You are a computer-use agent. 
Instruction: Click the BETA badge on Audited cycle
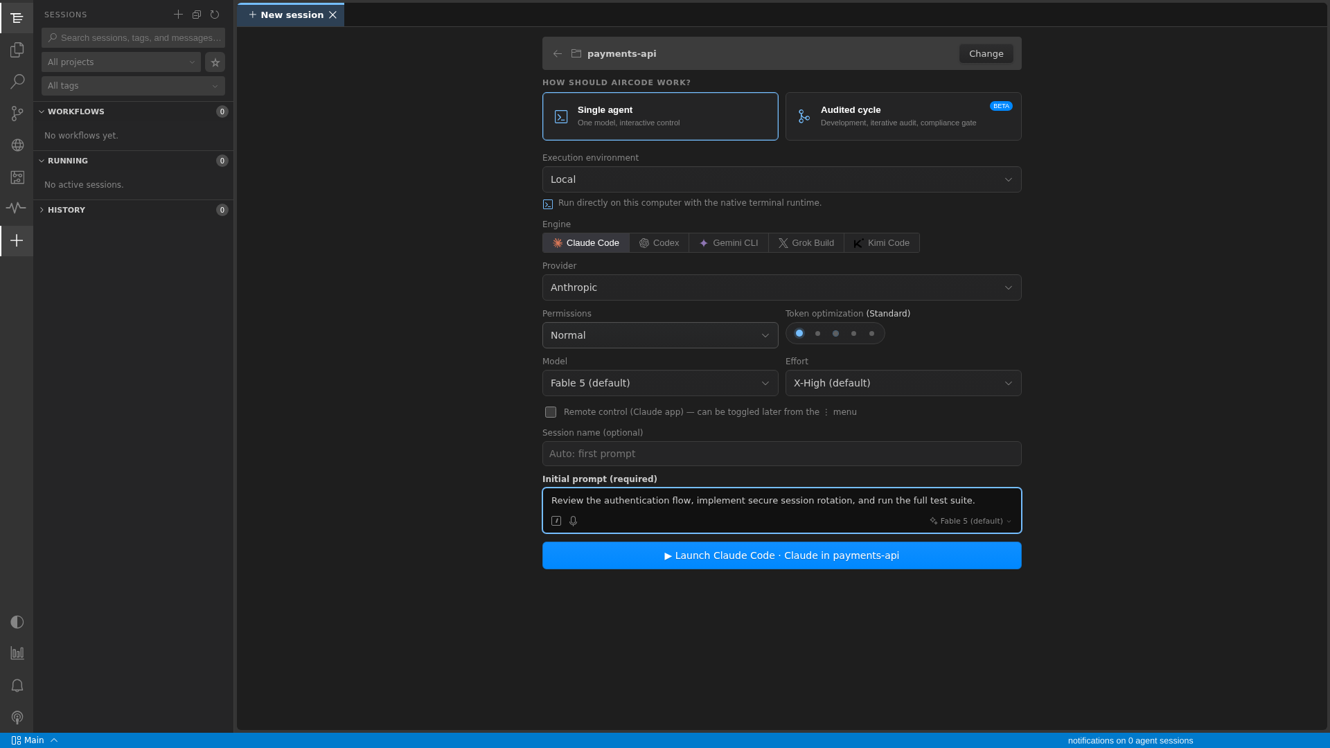click(x=1001, y=106)
